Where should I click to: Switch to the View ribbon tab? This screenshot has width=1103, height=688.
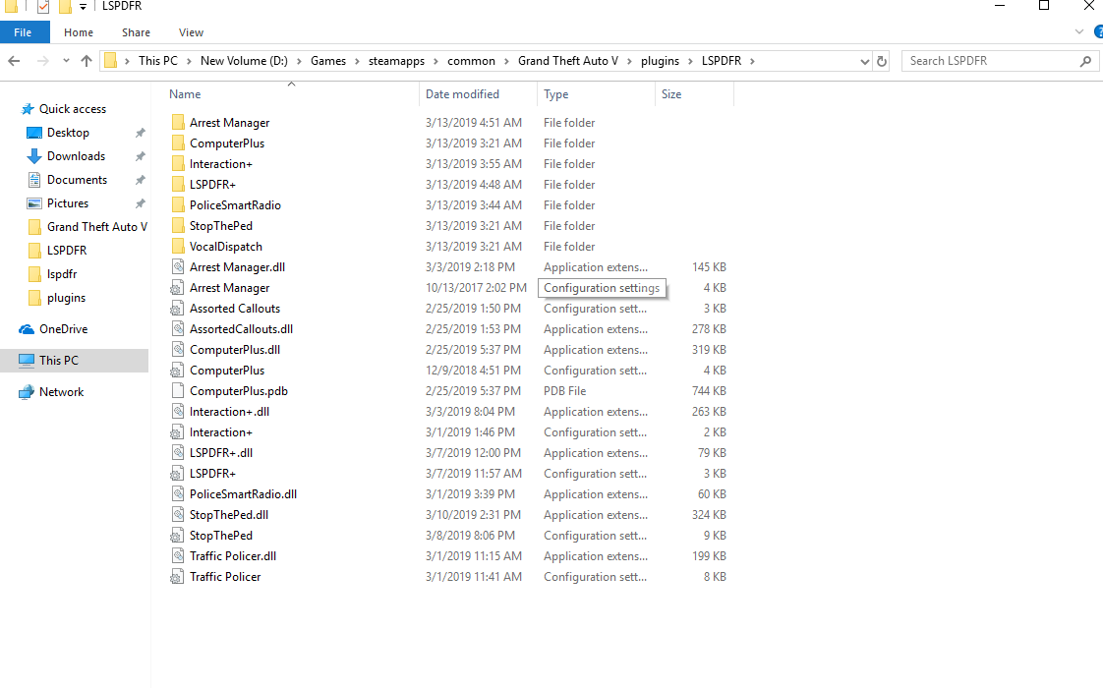point(191,32)
